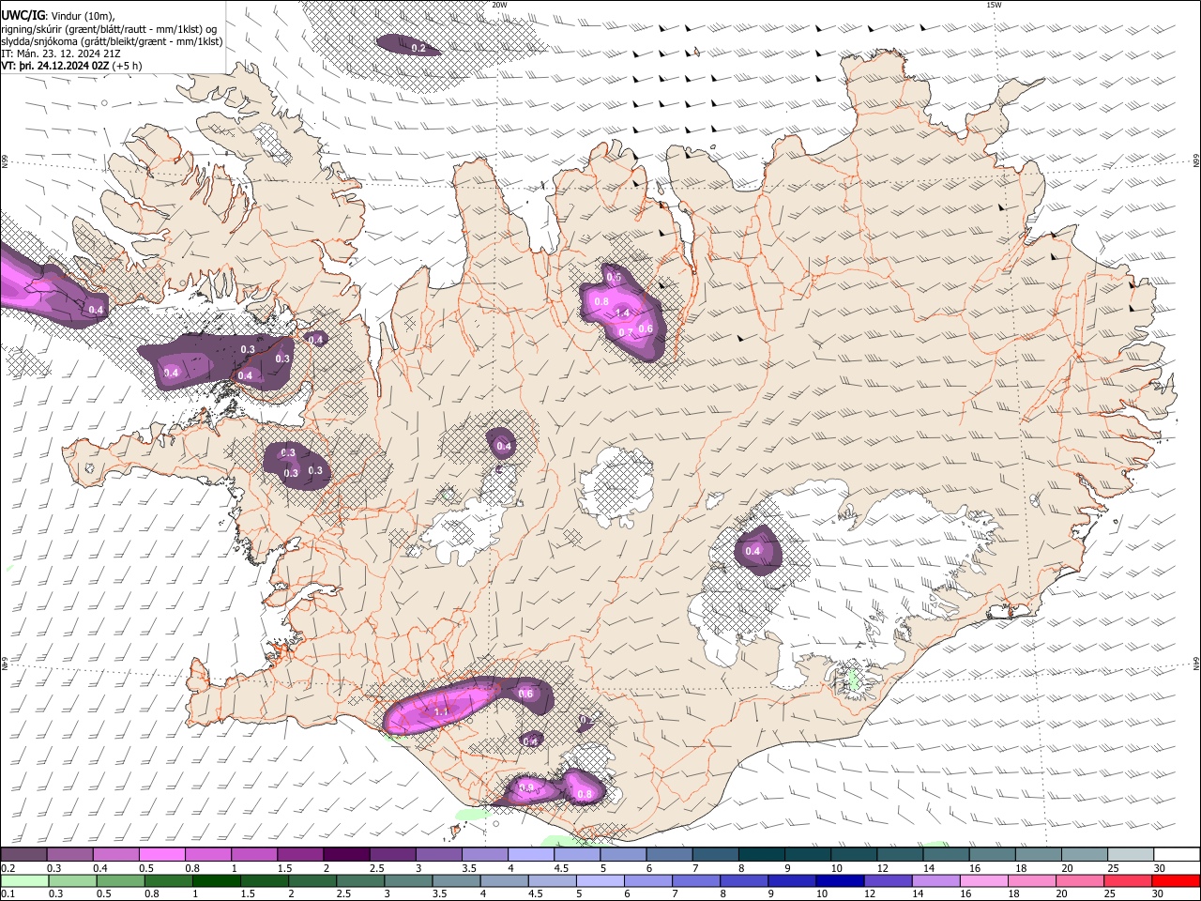Select the light gray swatch at 25 on upper scale
This screenshot has width=1201, height=901.
[1130, 855]
